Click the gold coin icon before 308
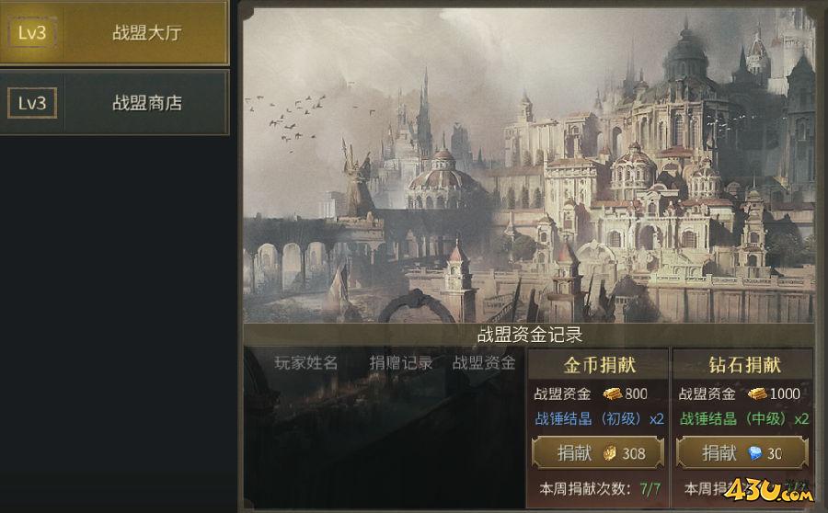The width and height of the screenshot is (828, 513). click(610, 453)
